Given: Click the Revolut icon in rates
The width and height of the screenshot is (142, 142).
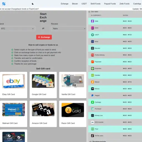Looking at the screenshot, I should [92, 48].
